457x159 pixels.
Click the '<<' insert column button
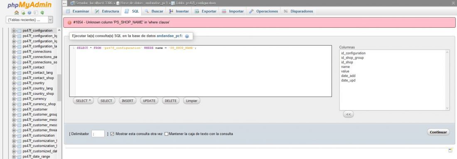point(348,115)
